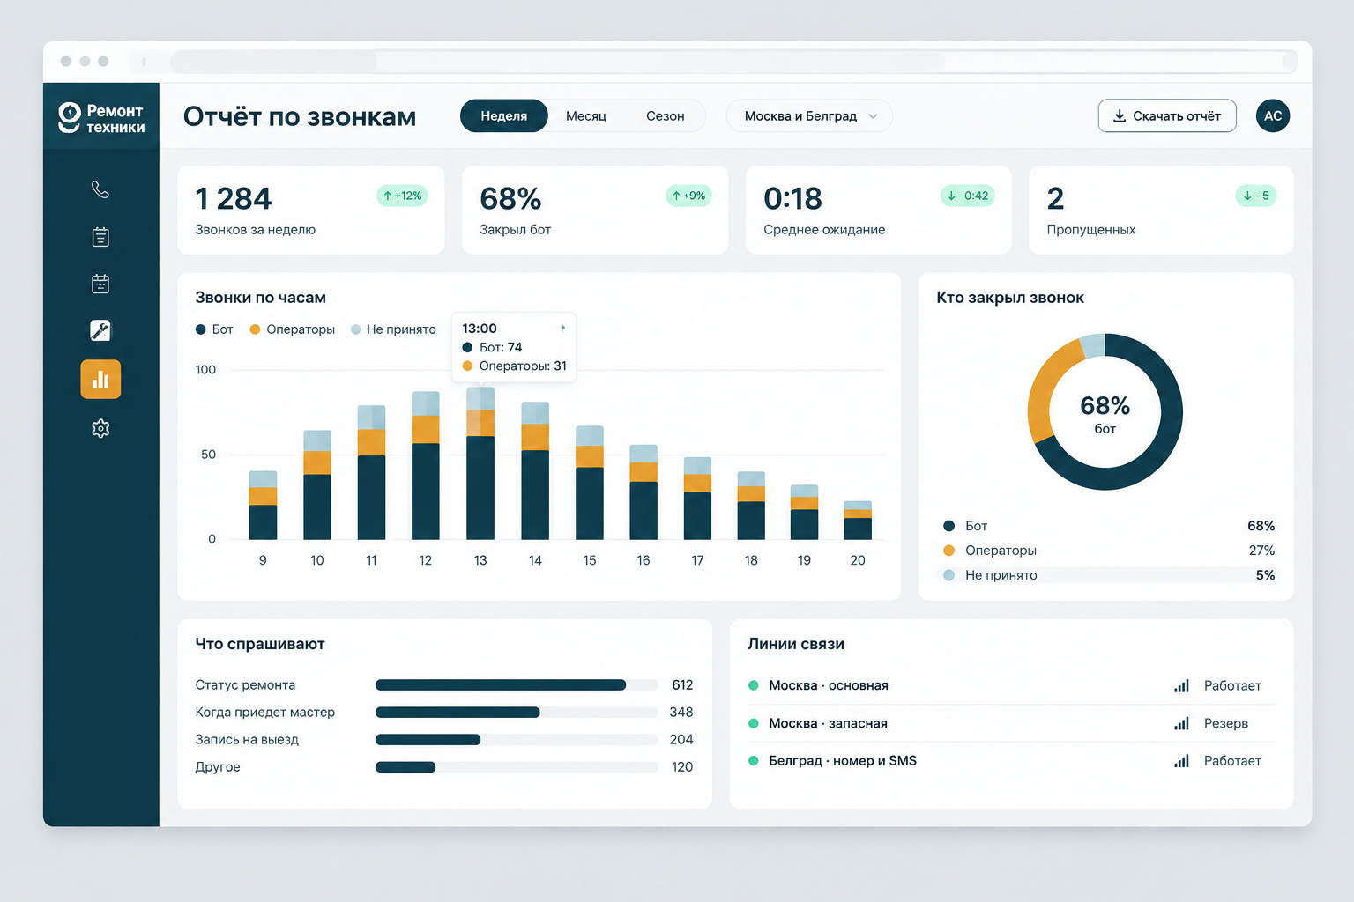Click the Ремонт техники logo
Viewport: 1354px width, 902px height.
[101, 118]
